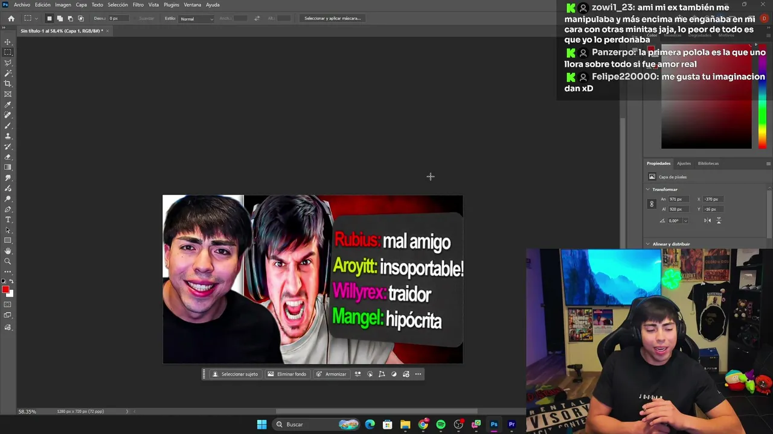This screenshot has width=773, height=434.
Task: Select the Frame tool
Action: click(8, 94)
